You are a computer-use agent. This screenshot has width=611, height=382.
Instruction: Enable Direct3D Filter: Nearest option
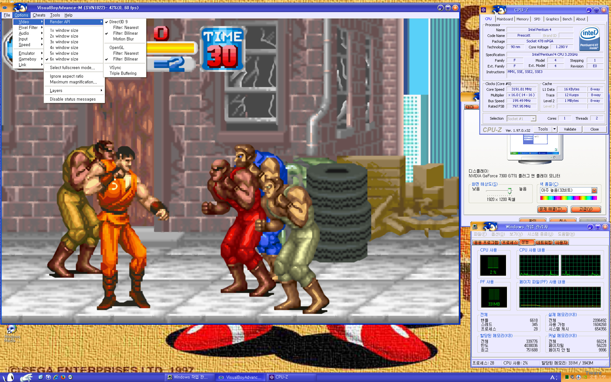pyautogui.click(x=126, y=27)
